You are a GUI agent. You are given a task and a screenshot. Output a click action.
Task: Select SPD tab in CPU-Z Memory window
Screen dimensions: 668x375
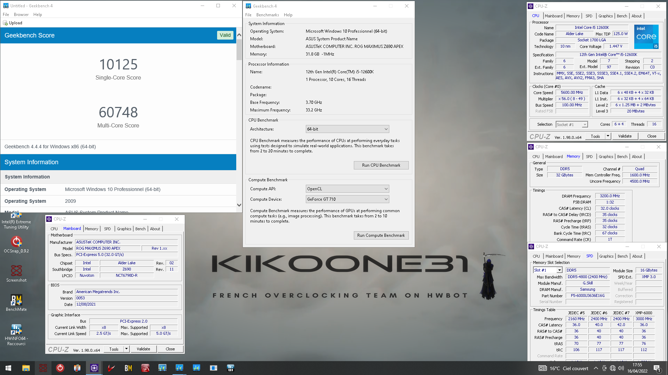coord(589,157)
